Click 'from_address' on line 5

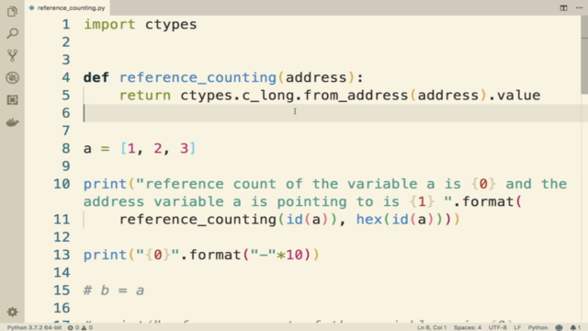click(356, 96)
